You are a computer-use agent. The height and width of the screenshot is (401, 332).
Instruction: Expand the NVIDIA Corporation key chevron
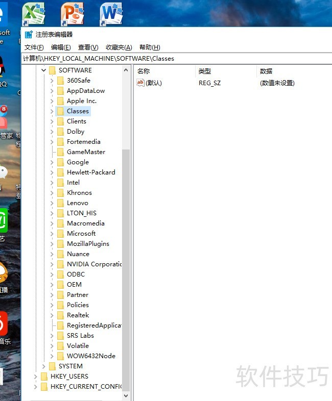[x=52, y=264]
